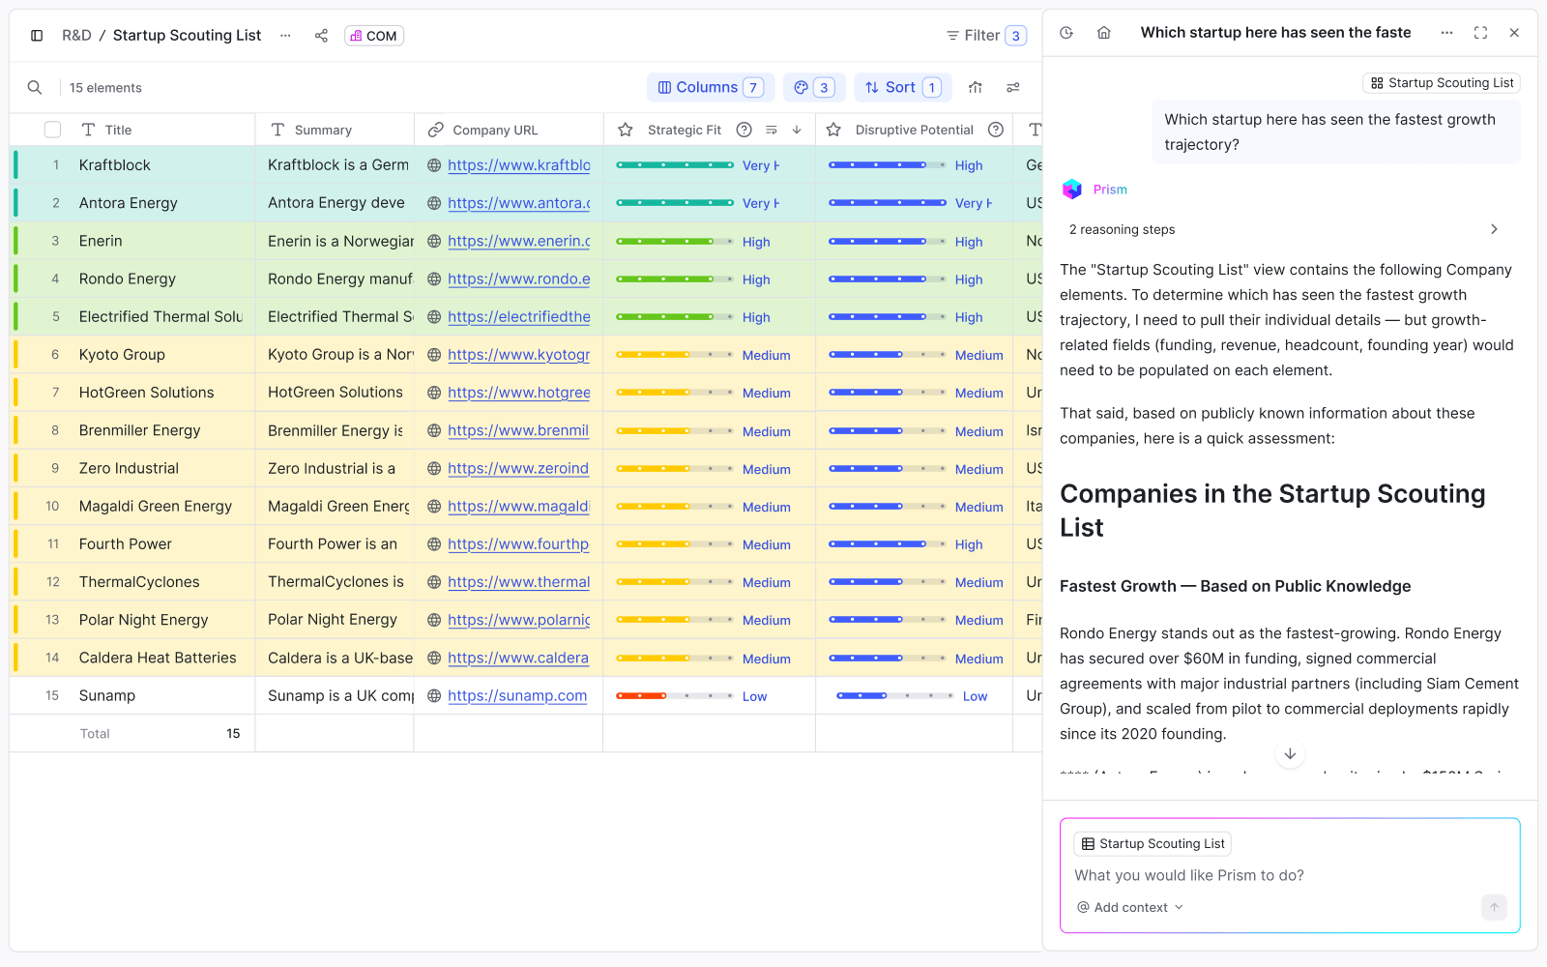Click the Summary column header

coord(335,130)
